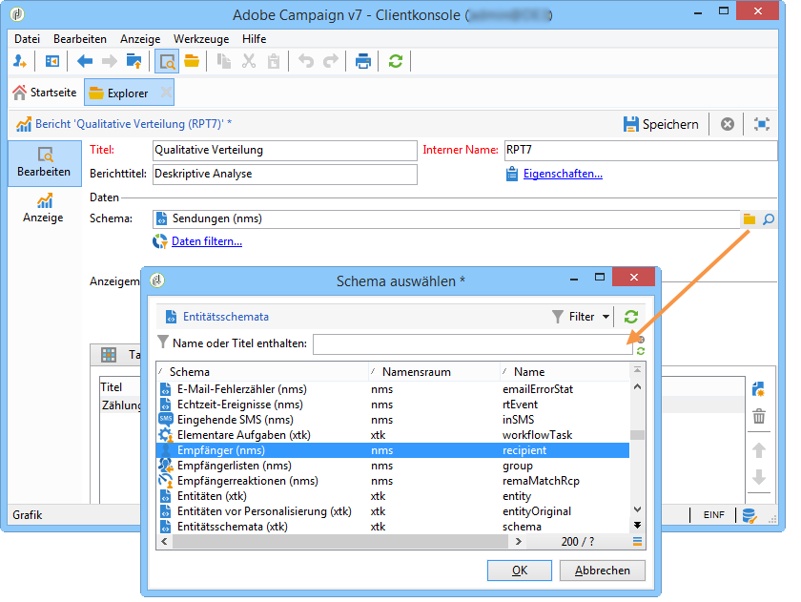Click the move up arrow on right panel
This screenshot has height=602, width=801.
[x=759, y=450]
